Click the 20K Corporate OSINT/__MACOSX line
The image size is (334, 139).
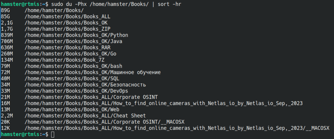[x=104, y=122]
